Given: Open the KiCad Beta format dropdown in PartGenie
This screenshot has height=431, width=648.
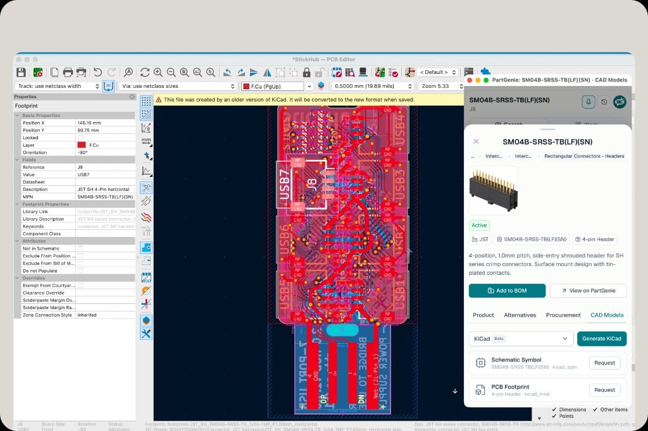Looking at the screenshot, I should tap(521, 339).
